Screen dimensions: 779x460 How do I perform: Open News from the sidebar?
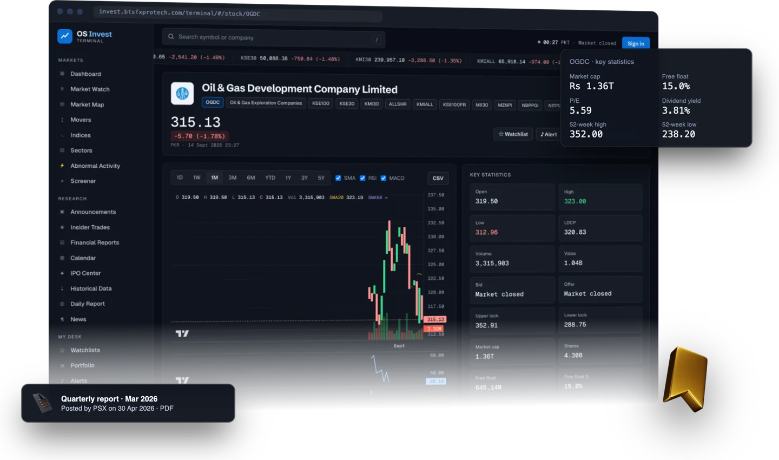coord(78,319)
